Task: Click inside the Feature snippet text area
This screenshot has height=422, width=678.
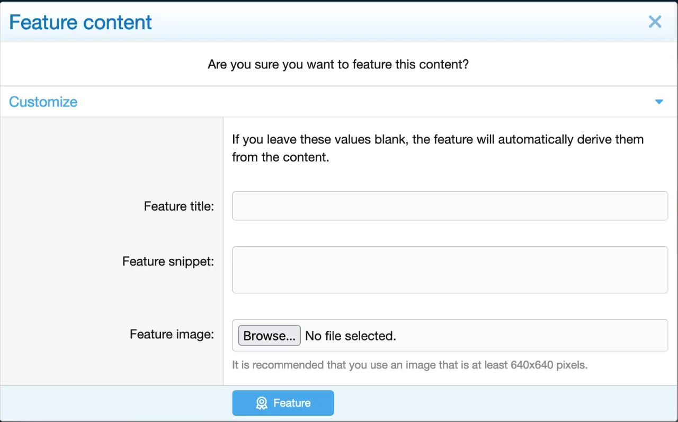Action: tap(450, 270)
